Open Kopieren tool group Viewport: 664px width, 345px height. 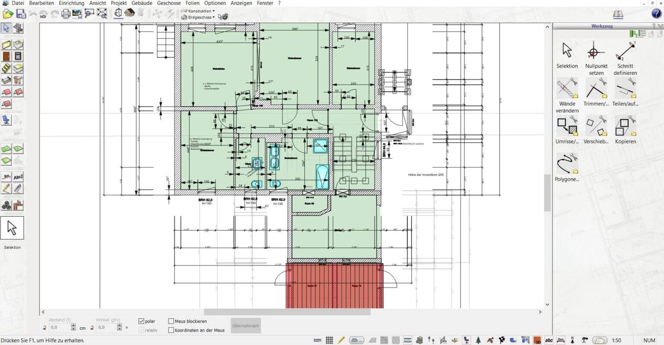625,130
